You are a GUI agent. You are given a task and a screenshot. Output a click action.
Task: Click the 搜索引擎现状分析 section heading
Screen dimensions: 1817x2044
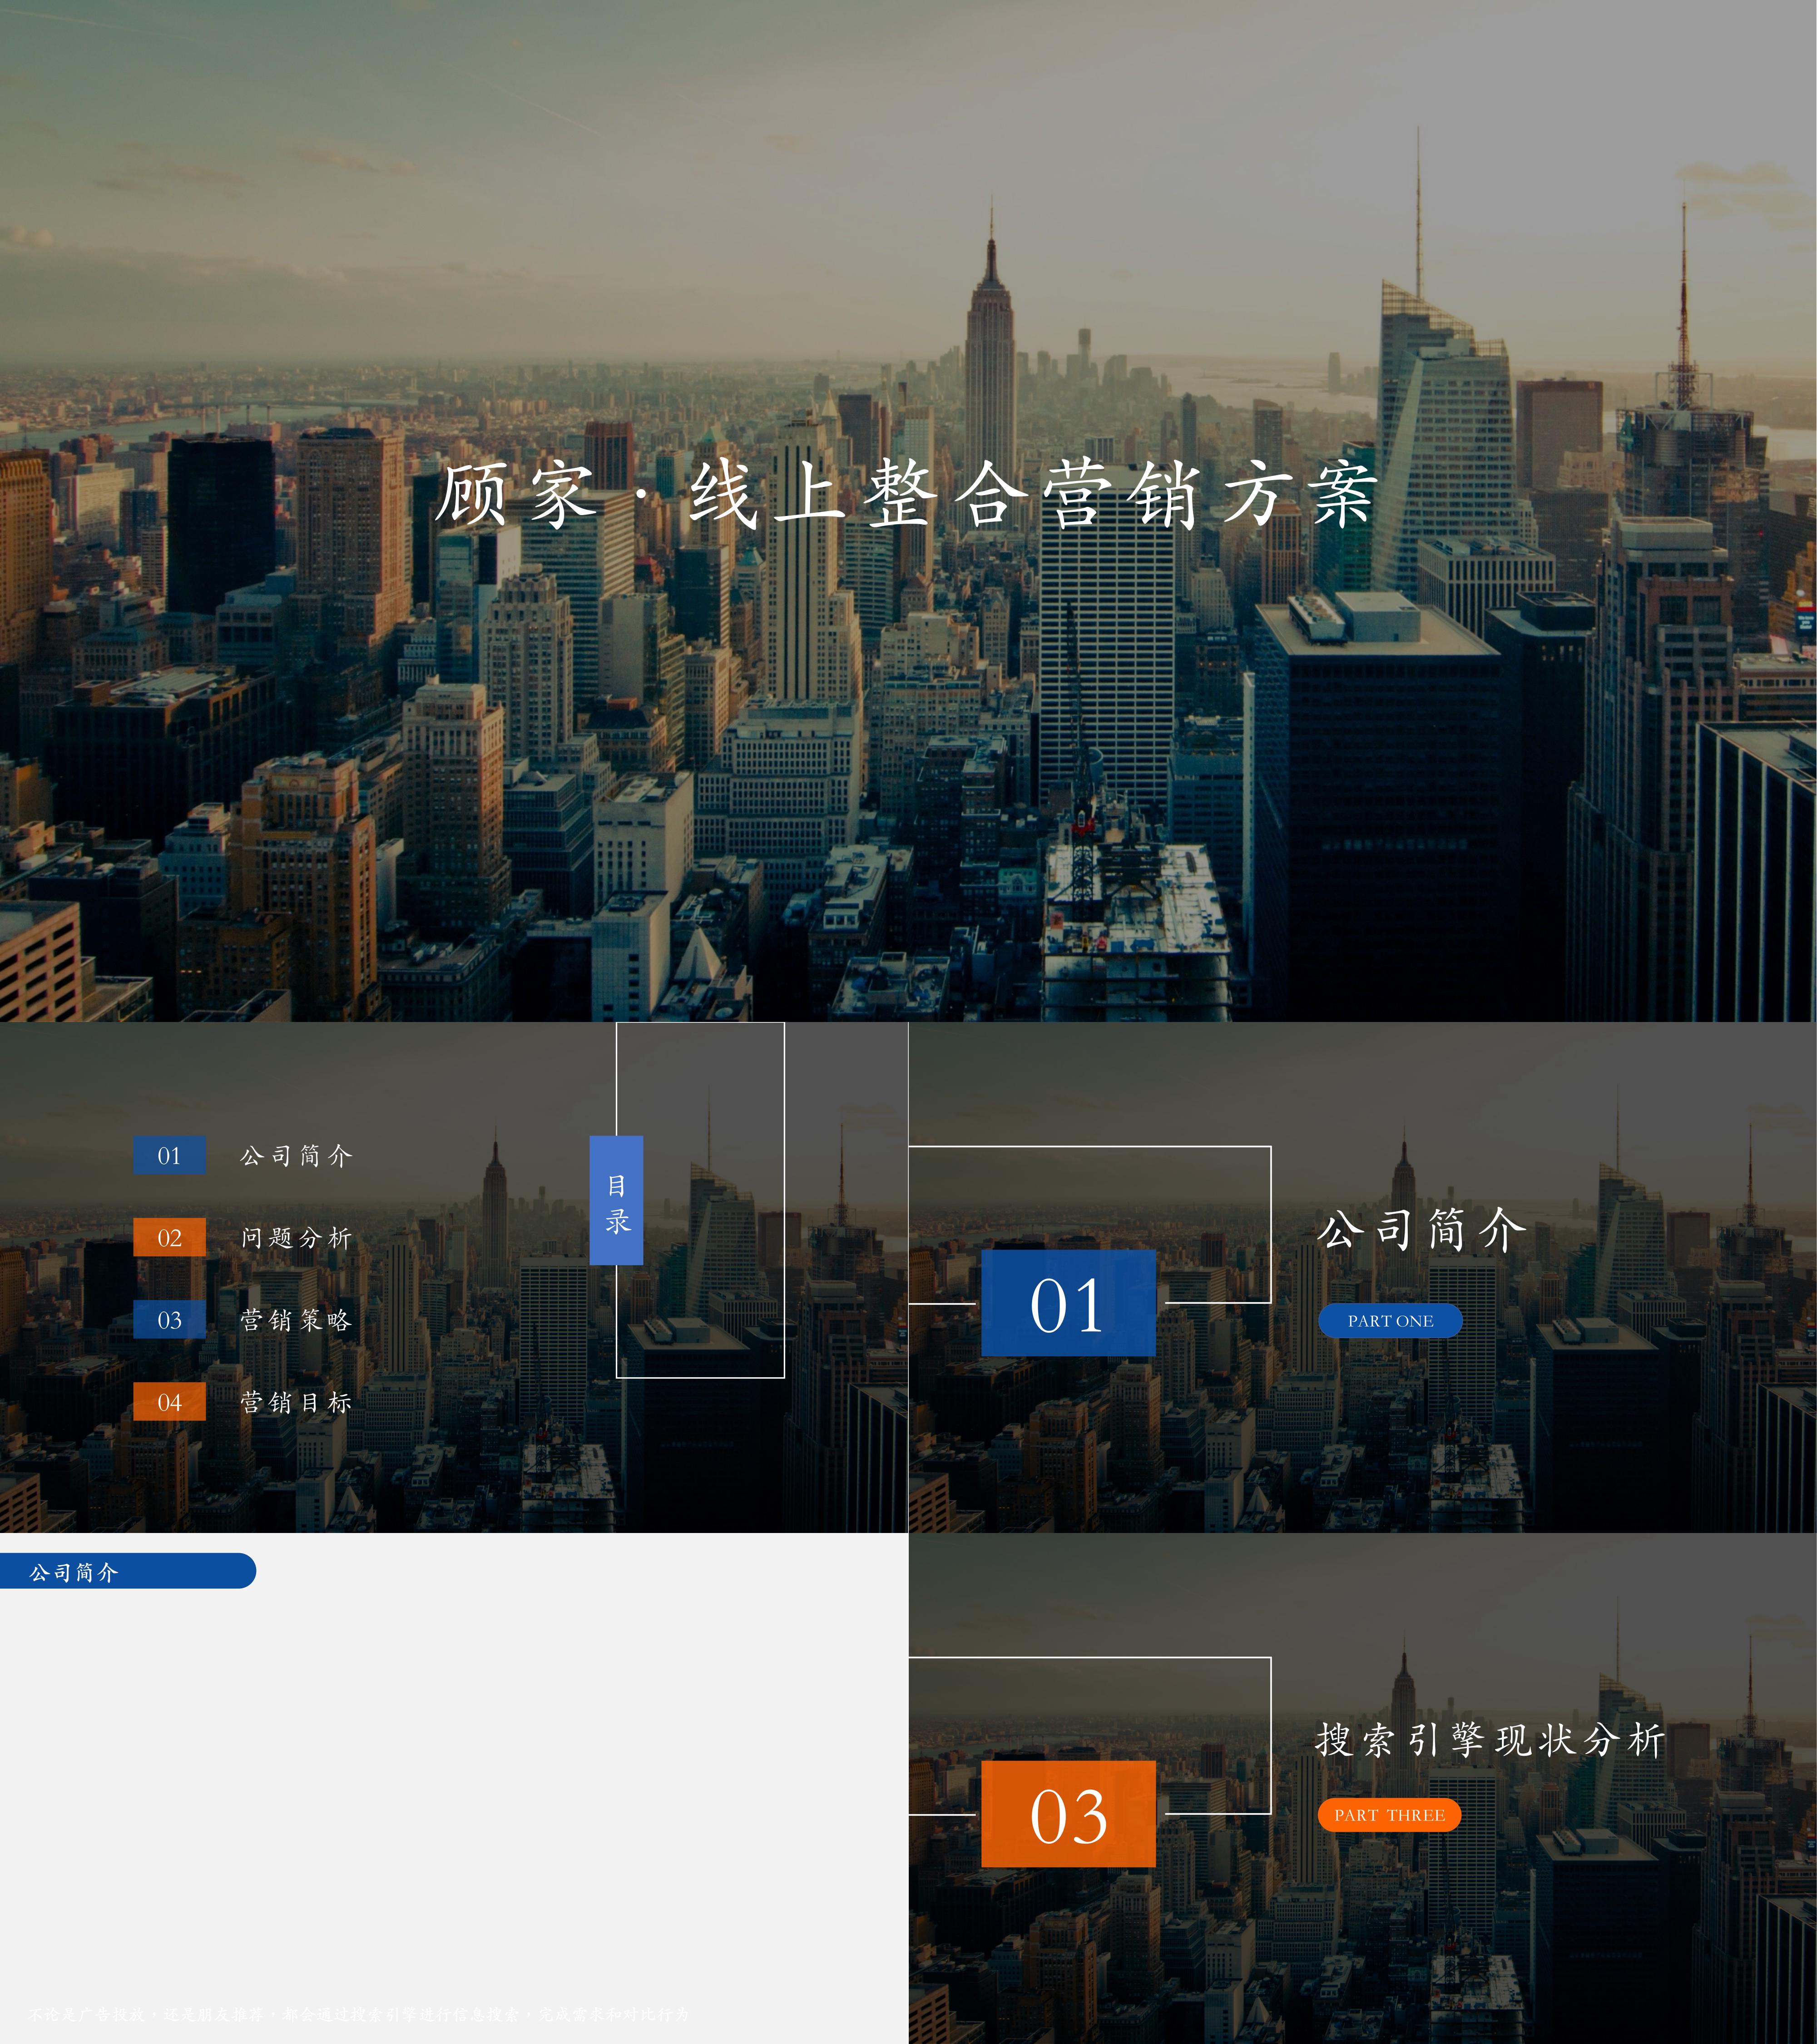[1490, 1740]
